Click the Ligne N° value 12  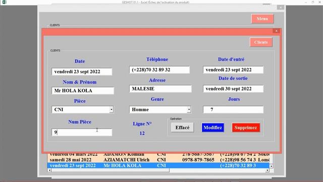[x=142, y=133]
